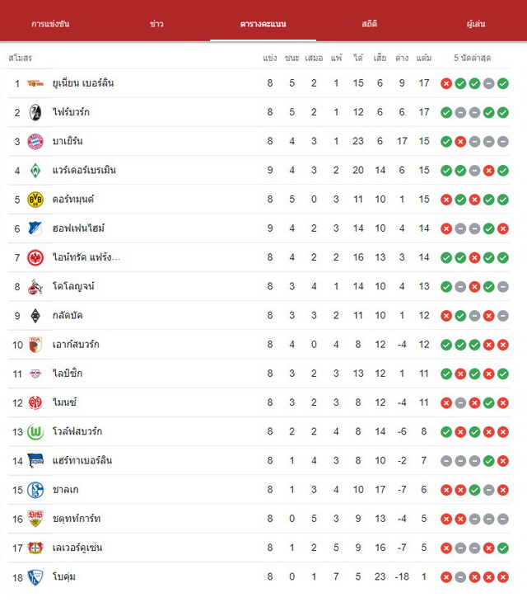Click Bochum's grey draw result indicator
Screen dimensions: 527x602
tap(460, 577)
